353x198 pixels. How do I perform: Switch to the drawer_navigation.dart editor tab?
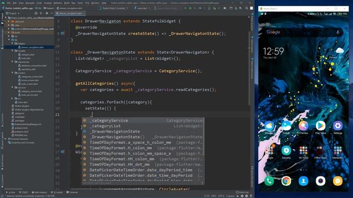tap(70, 13)
